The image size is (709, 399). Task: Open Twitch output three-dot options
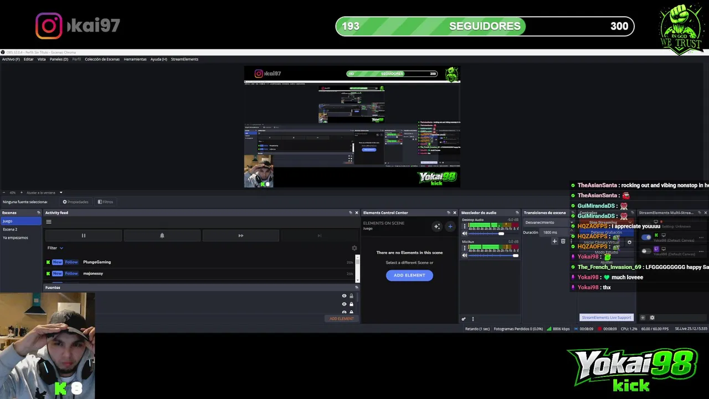click(701, 251)
